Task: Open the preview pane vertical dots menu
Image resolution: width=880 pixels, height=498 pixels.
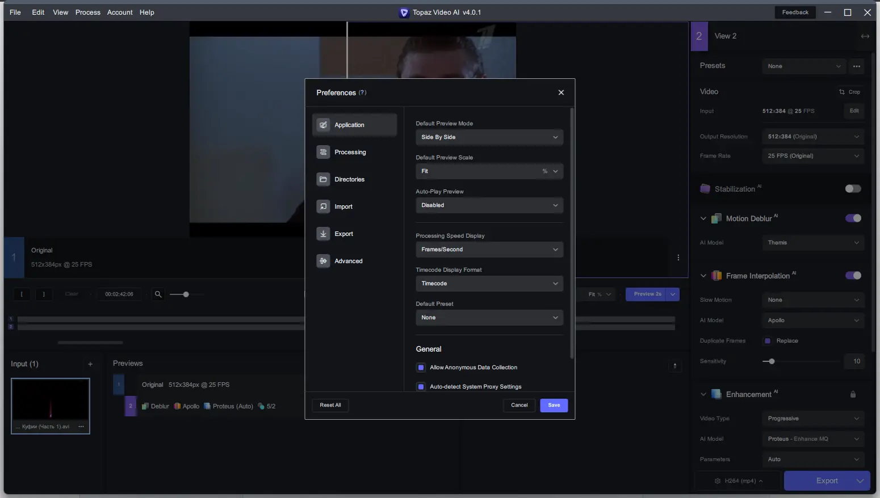Action: pyautogui.click(x=678, y=258)
